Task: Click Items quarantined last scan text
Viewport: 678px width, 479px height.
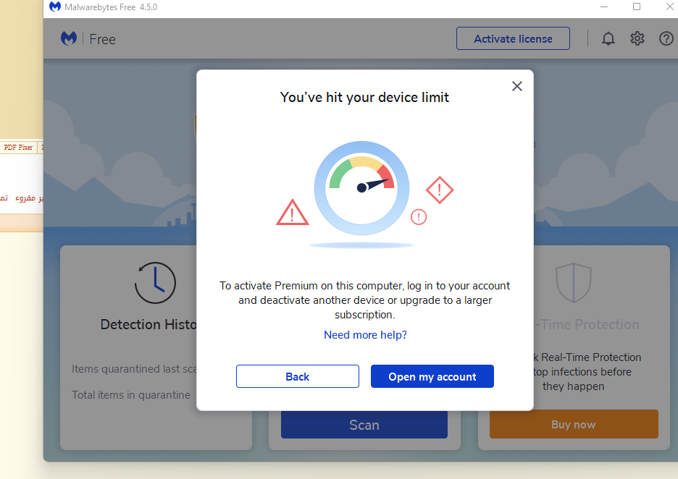Action: coord(134,369)
